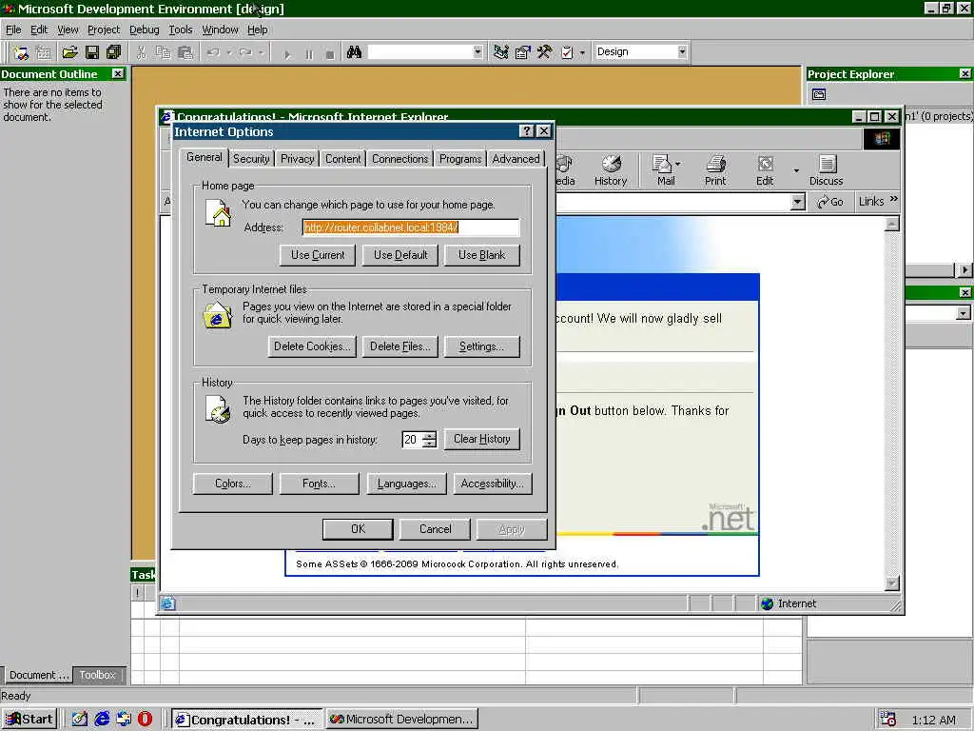
Task: Click the scheduler tray icon beside clock
Action: coord(888,719)
